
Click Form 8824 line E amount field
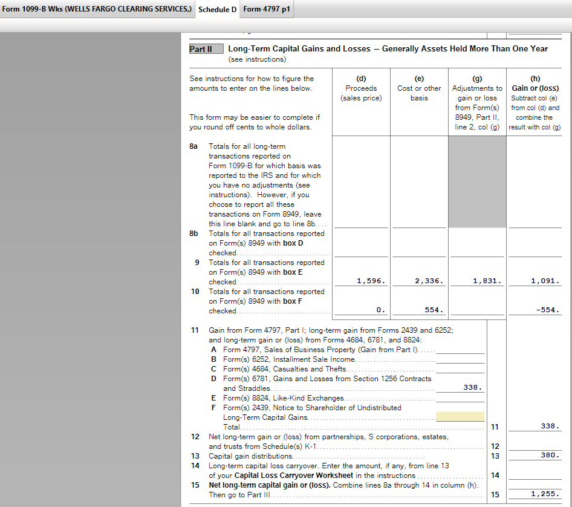coord(460,397)
